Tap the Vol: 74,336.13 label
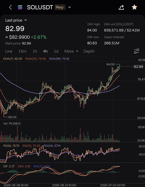145x187 pixels. coord(12,123)
